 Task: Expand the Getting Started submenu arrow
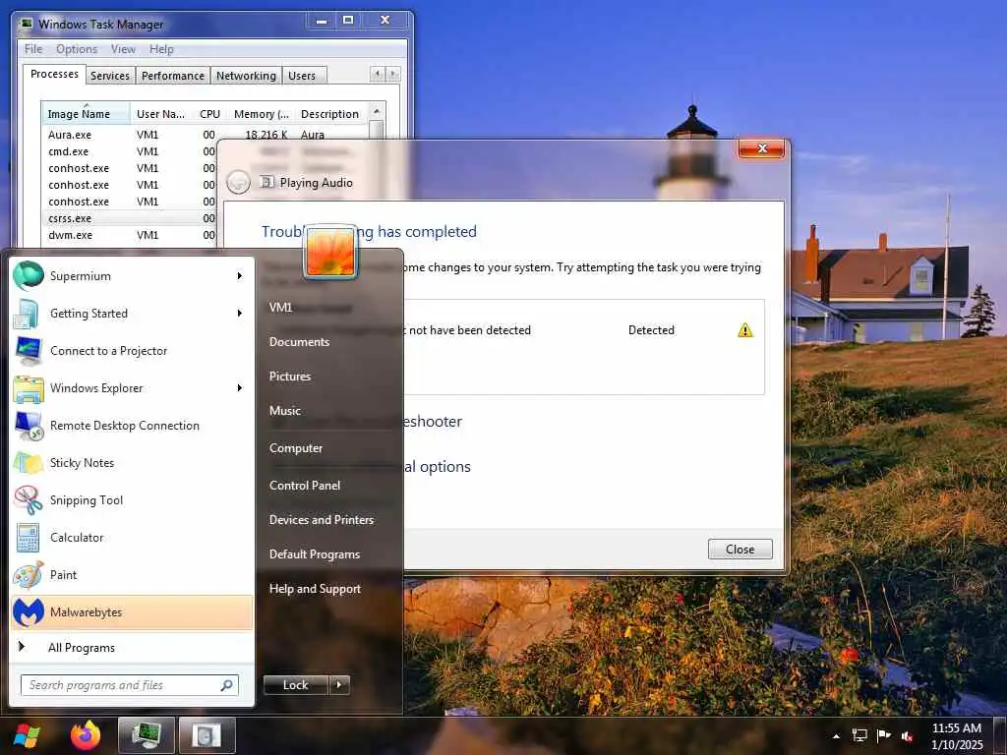[x=240, y=314]
